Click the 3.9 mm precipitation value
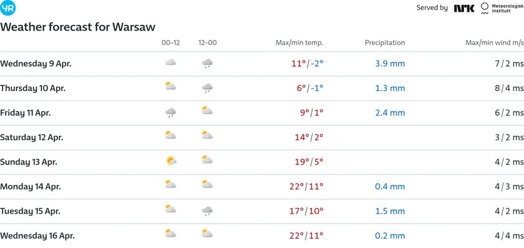This screenshot has width=524, height=248. coord(390,64)
